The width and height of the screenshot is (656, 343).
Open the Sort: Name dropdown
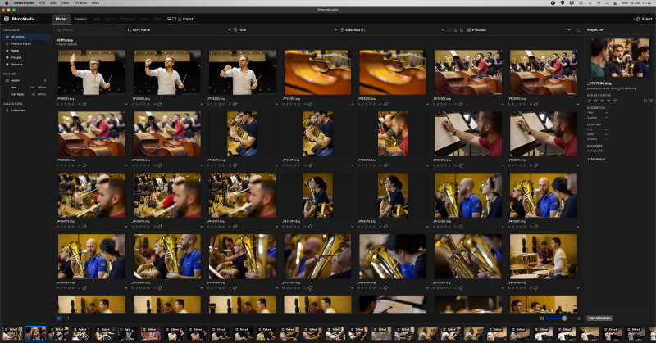point(179,30)
